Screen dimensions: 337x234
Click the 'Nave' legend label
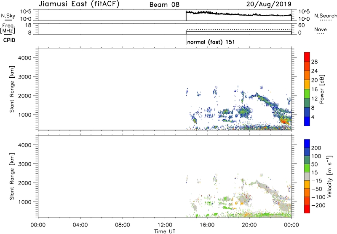321,29
